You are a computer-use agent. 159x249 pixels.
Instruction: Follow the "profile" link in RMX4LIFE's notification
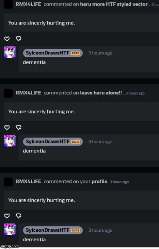(x=100, y=181)
